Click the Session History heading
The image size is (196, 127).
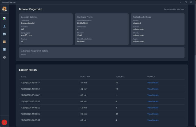click(x=28, y=70)
